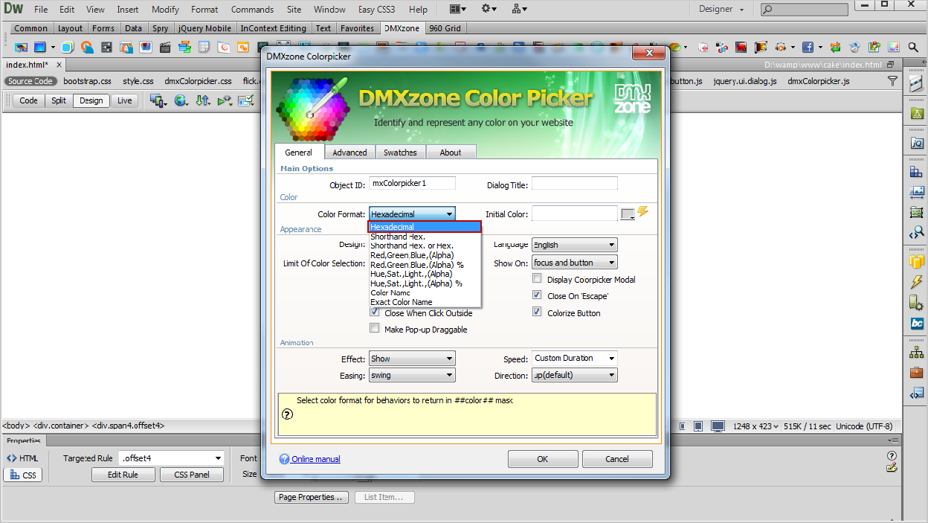The width and height of the screenshot is (928, 523).
Task: Open the file management arrows icon
Action: (x=203, y=100)
